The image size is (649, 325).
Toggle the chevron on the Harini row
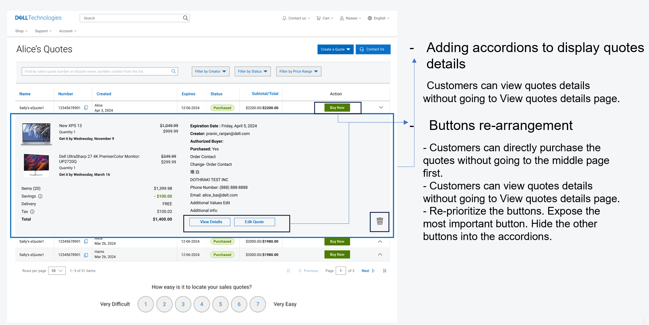click(380, 255)
